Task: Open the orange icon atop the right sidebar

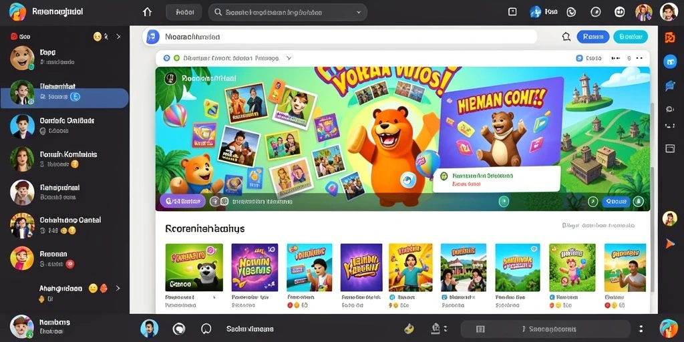Action: pos(669,37)
